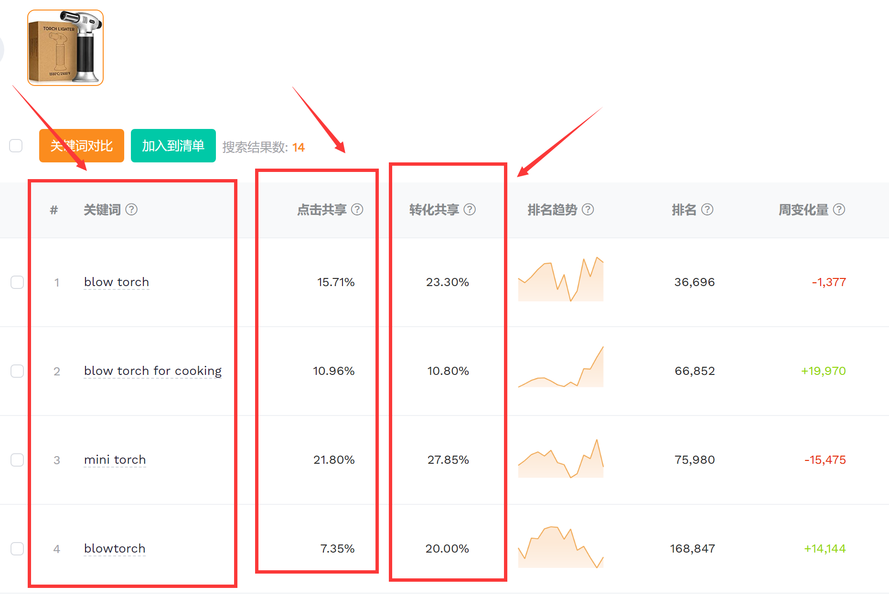This screenshot has height=597, width=889.
Task: Click the search result count 14
Action: click(299, 147)
